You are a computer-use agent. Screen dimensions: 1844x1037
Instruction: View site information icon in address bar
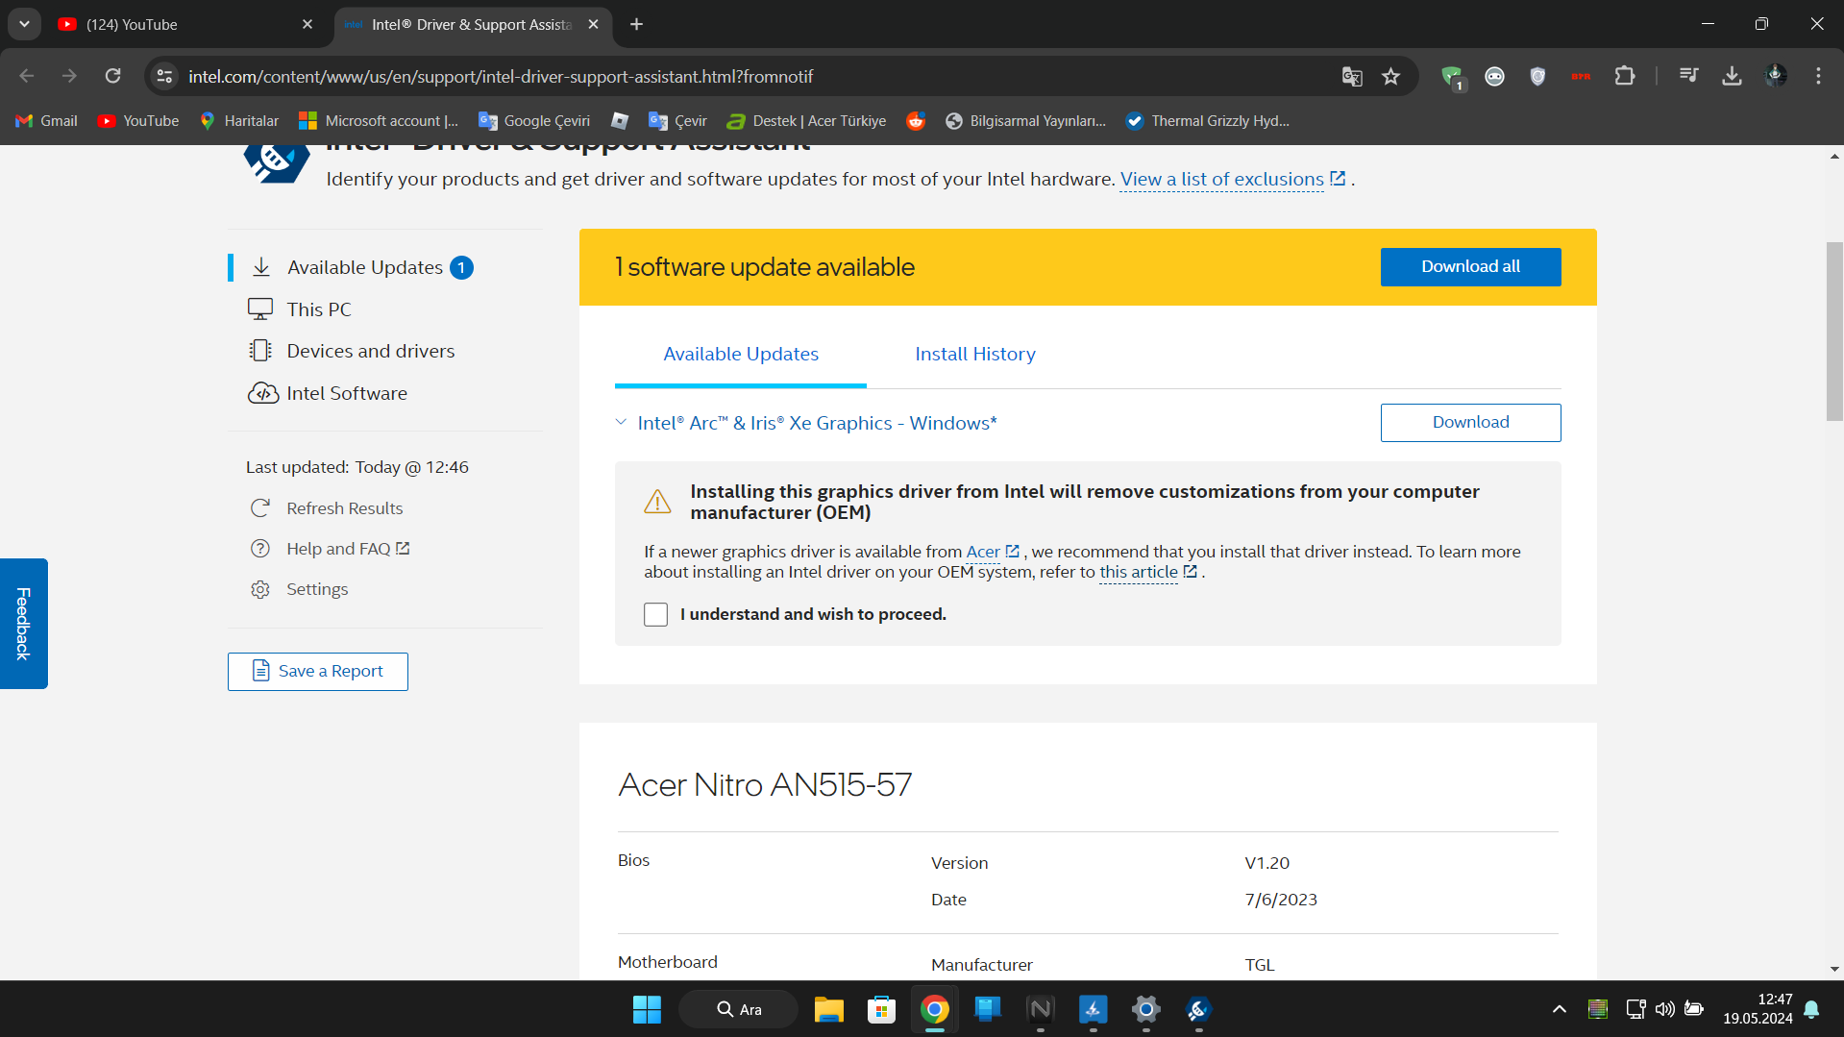[x=165, y=76]
